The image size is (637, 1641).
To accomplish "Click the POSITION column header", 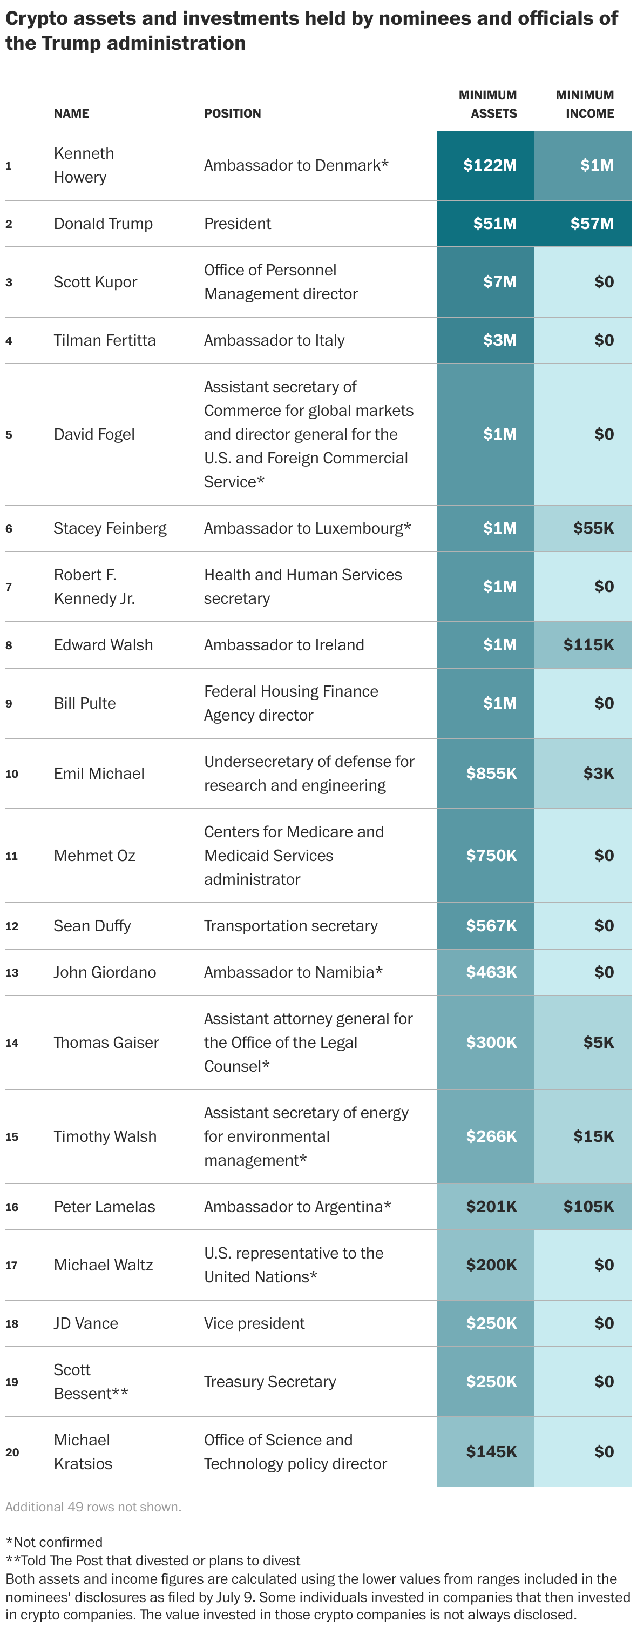I will tap(232, 113).
